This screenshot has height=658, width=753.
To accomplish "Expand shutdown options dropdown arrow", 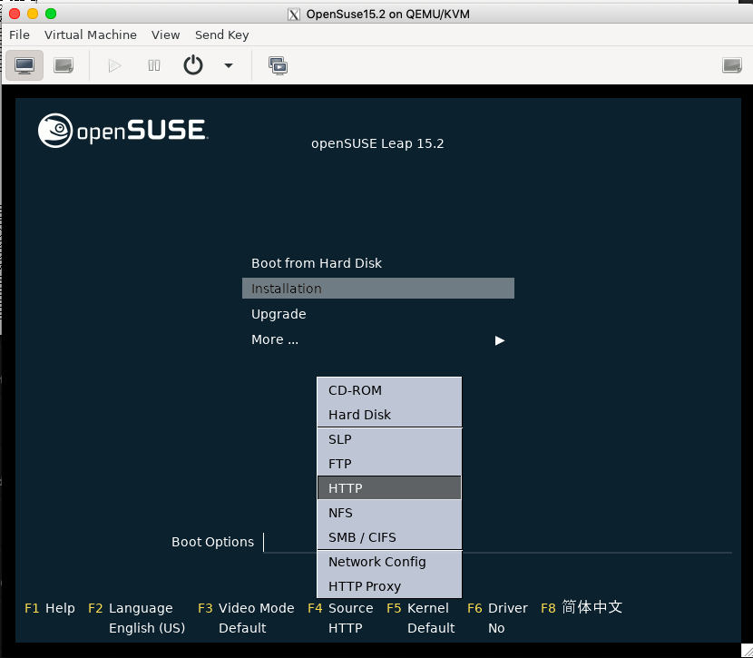I will tap(229, 65).
